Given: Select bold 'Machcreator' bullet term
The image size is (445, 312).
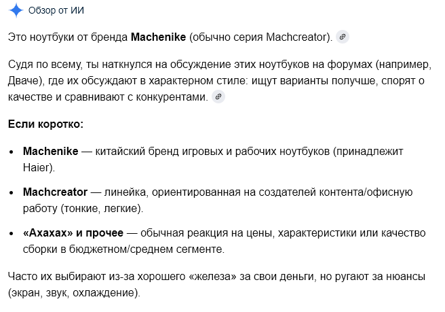Looking at the screenshot, I should pyautogui.click(x=55, y=192).
